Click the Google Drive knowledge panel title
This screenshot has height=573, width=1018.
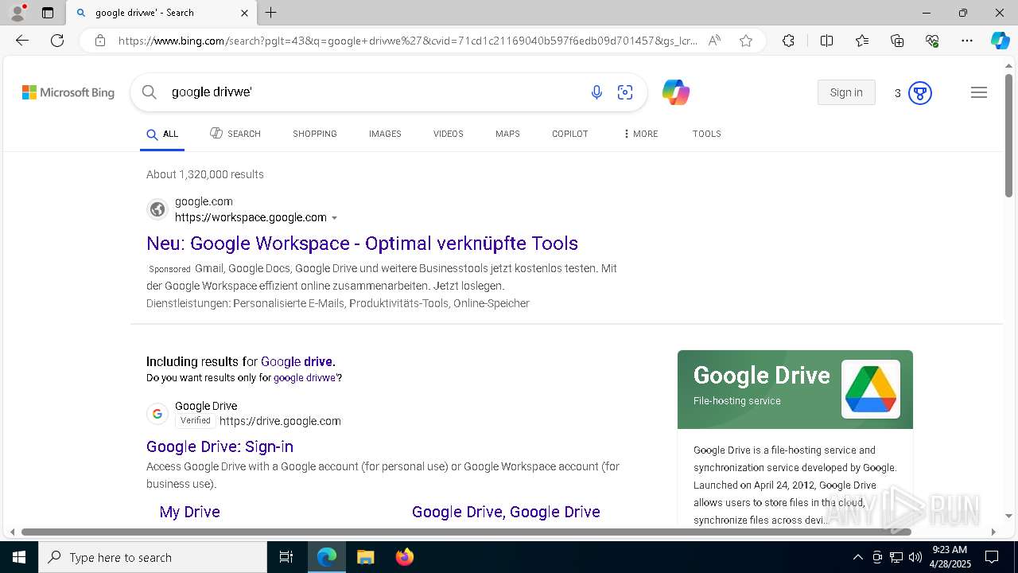[761, 376]
